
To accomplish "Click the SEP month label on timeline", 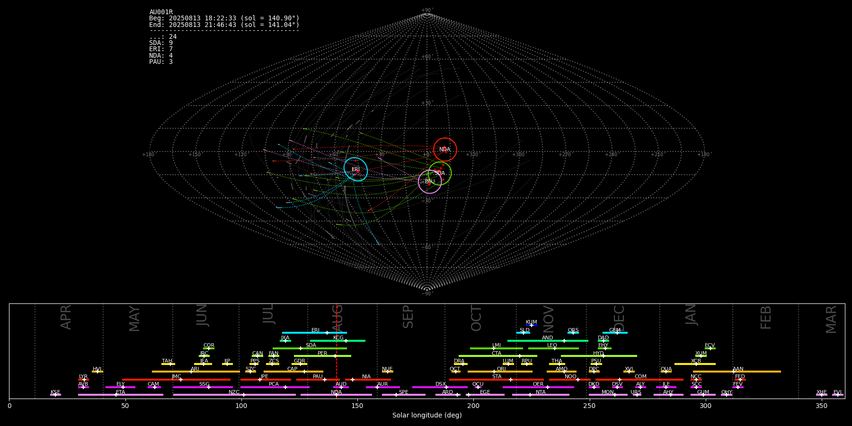I will [408, 317].
